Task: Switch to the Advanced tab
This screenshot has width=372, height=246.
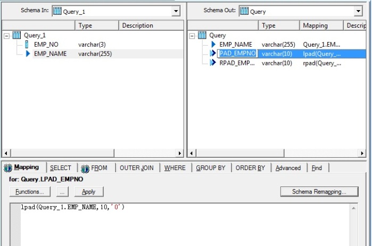Action: (x=288, y=168)
